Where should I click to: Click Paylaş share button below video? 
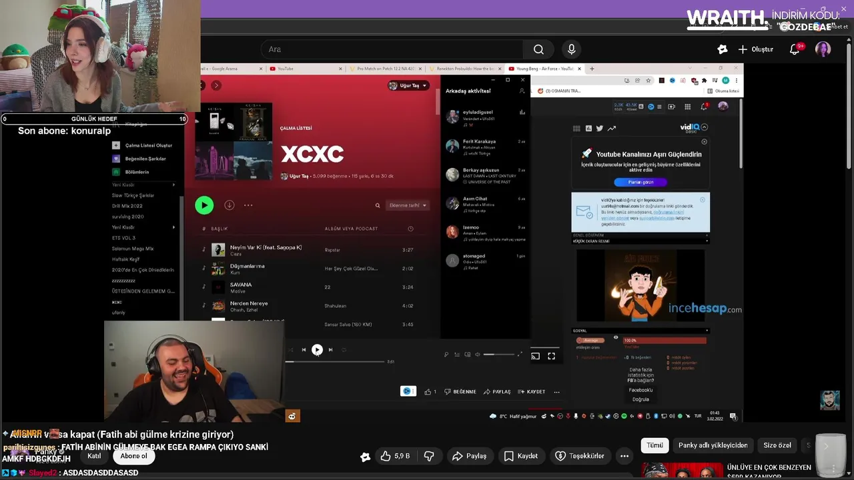(x=469, y=456)
